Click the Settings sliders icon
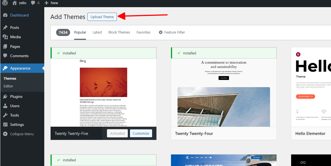Screen dimensions: 331x166 (x=5, y=125)
